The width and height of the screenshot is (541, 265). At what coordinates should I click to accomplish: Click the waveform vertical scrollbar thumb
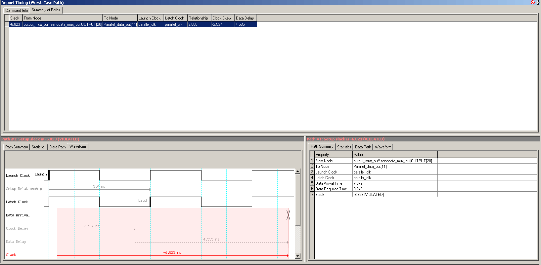pyautogui.click(x=297, y=200)
